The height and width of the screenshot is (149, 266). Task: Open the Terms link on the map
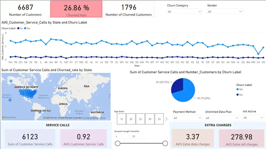pos(103,118)
